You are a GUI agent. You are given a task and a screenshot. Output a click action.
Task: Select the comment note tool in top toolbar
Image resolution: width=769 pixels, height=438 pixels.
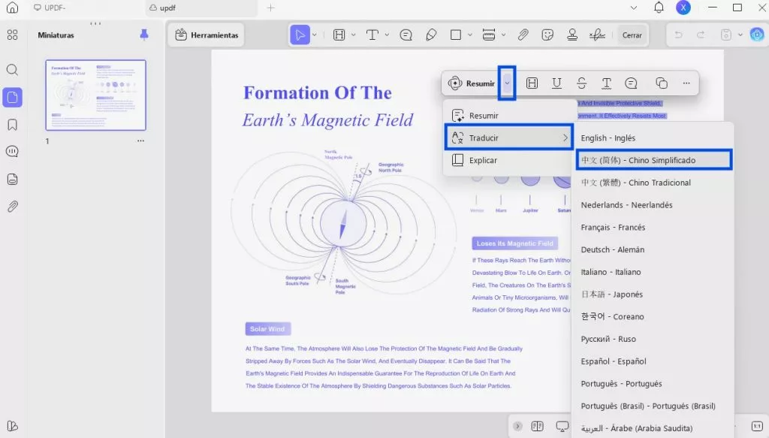click(406, 35)
